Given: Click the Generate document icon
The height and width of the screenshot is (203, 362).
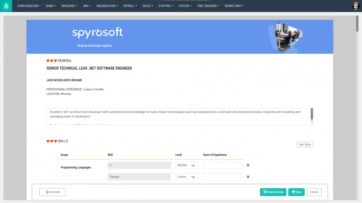Looking at the screenshot, I should pyautogui.click(x=46, y=192).
